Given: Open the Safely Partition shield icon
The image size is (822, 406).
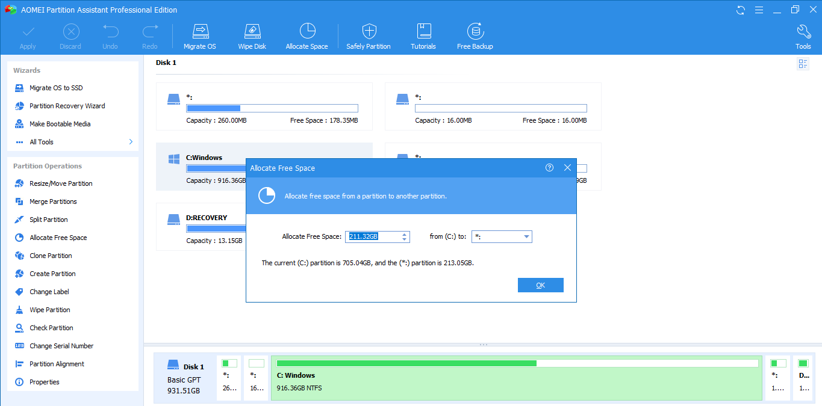Looking at the screenshot, I should [369, 37].
